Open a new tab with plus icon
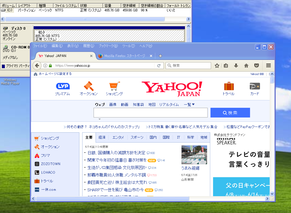 (x=160, y=56)
